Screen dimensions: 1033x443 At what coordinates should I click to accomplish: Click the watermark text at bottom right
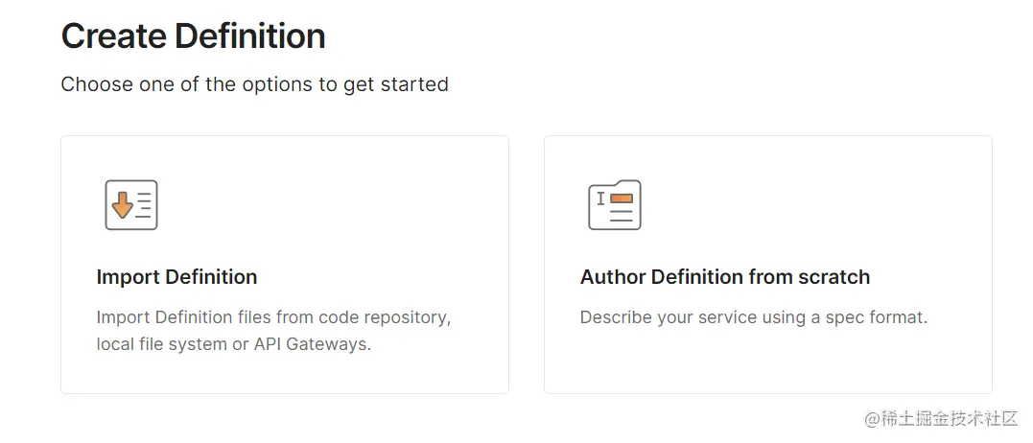click(x=940, y=419)
